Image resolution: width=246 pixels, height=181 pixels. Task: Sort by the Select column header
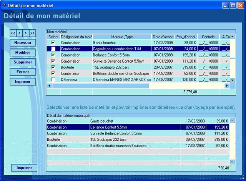(x=53, y=37)
